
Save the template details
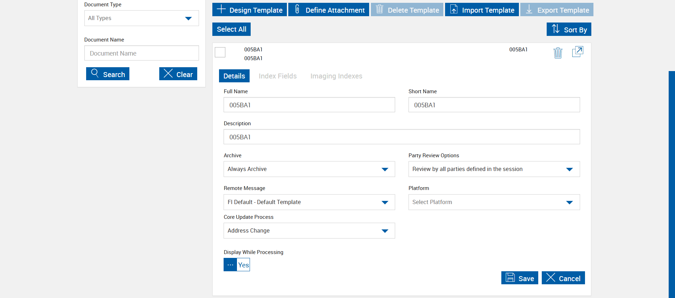pos(520,278)
